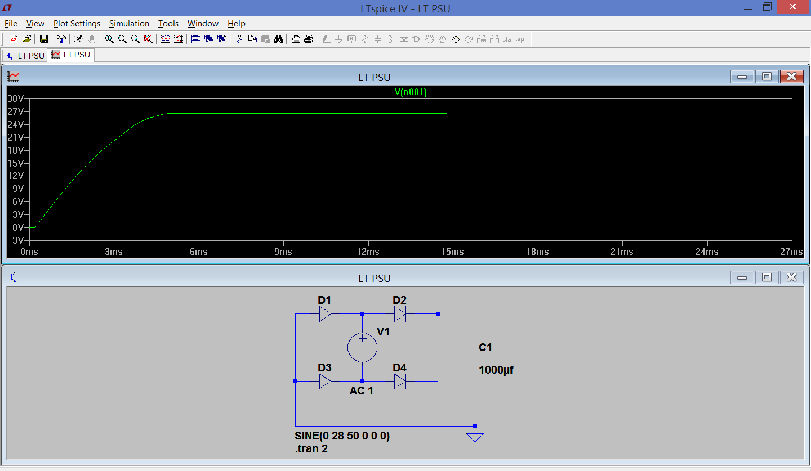Halt the simulation with the hand icon

(92, 39)
